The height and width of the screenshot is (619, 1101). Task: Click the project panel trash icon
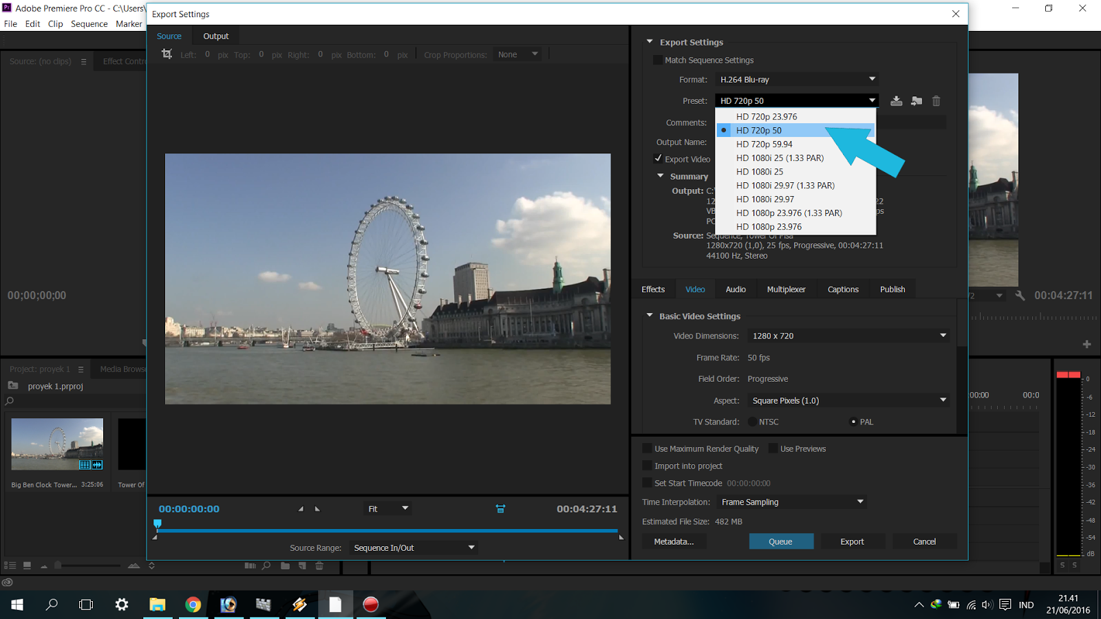coord(319,565)
